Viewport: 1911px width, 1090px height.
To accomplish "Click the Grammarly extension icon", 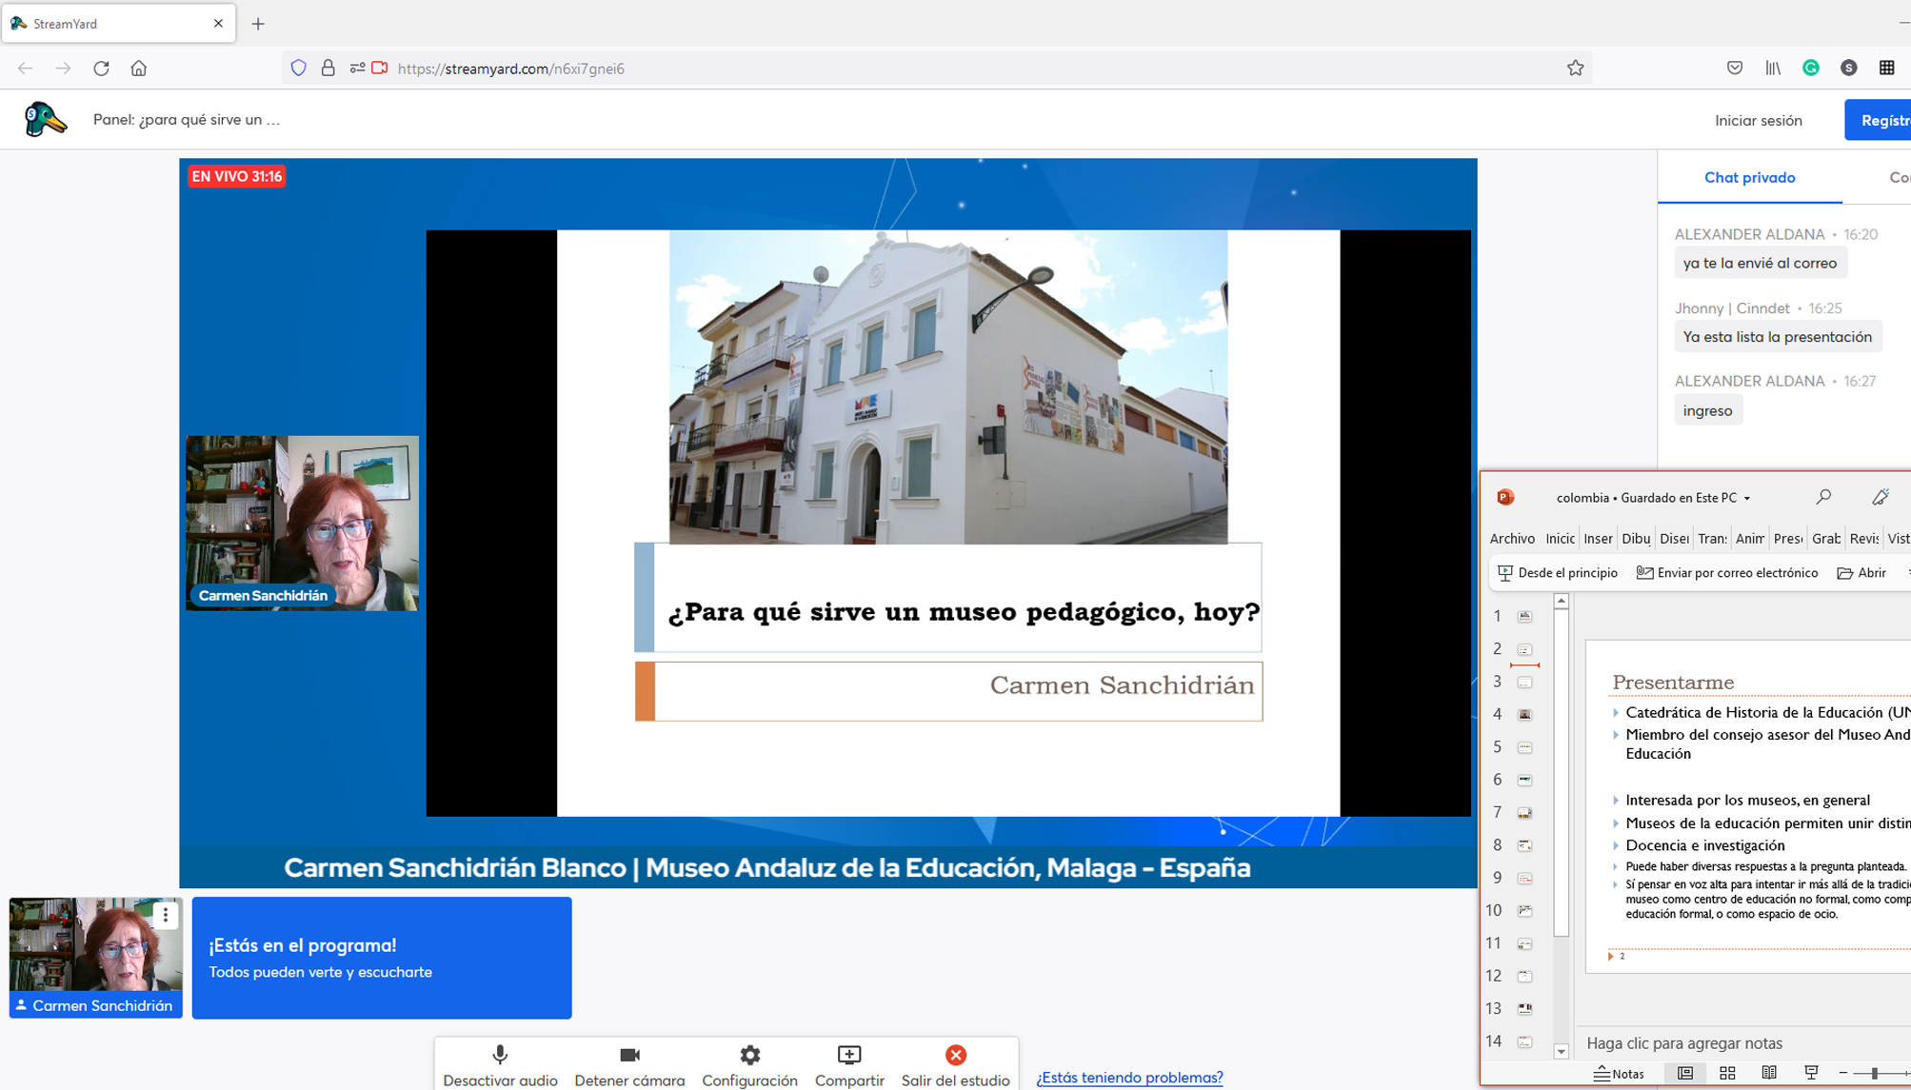I will tap(1811, 68).
